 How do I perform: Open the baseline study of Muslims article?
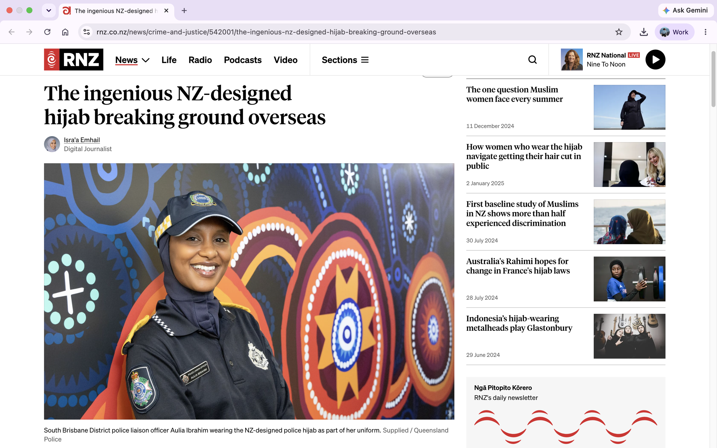[522, 213]
